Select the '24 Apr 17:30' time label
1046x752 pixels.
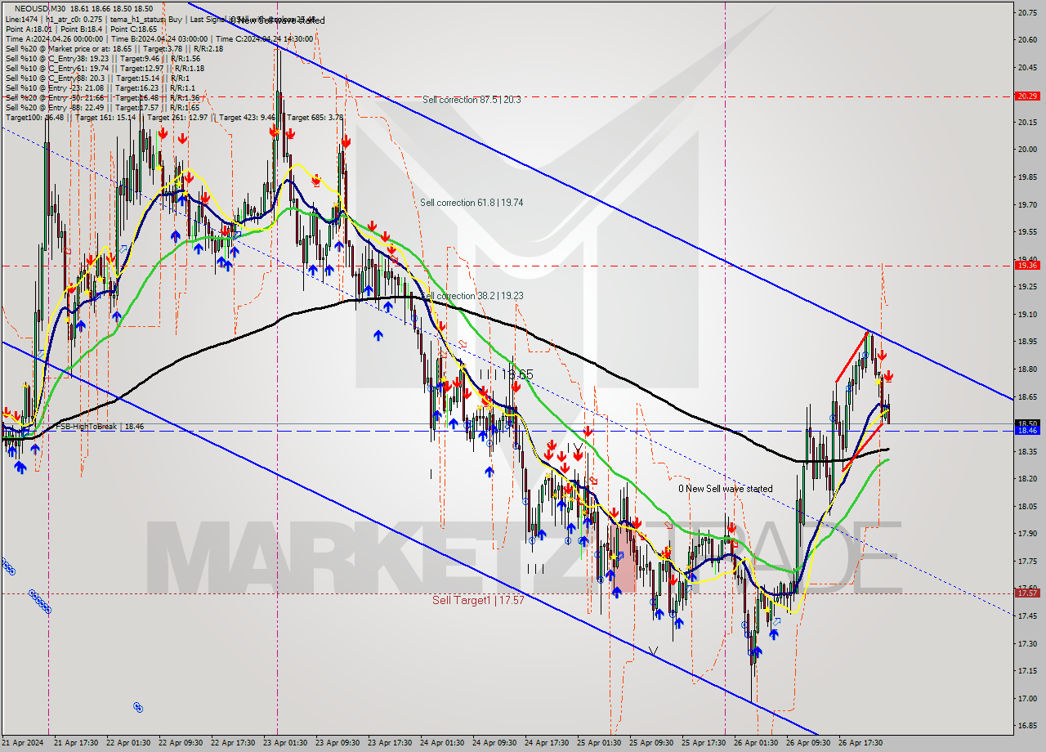coord(547,743)
